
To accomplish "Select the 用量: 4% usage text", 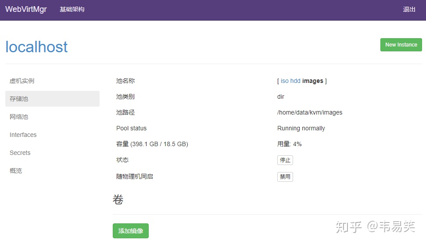I will [x=290, y=144].
